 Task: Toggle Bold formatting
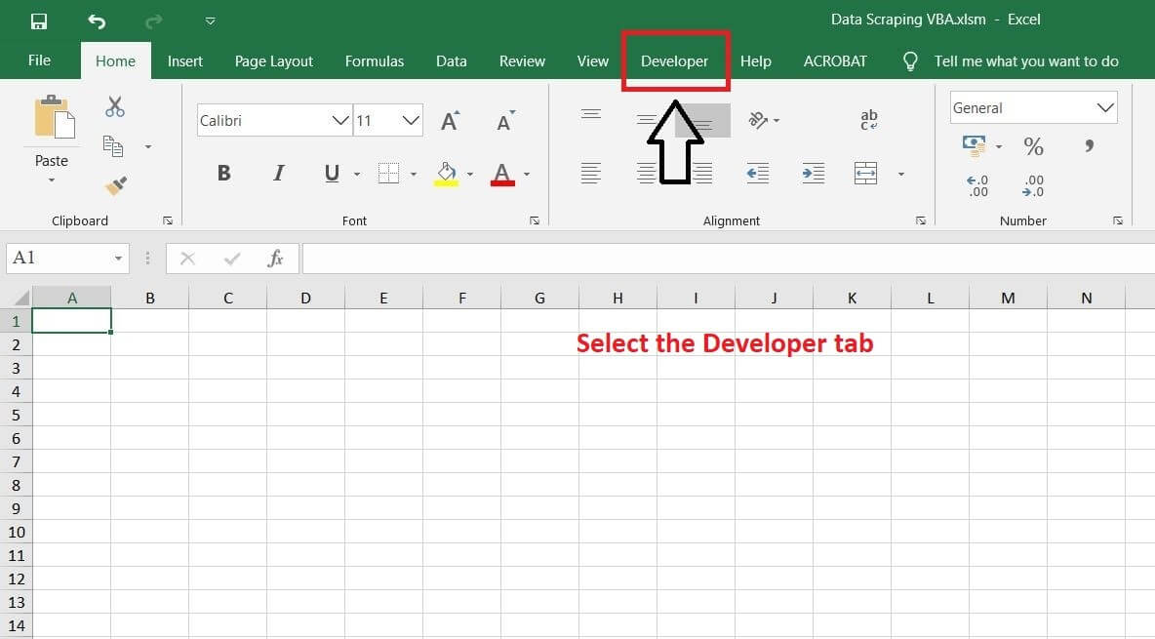point(223,174)
